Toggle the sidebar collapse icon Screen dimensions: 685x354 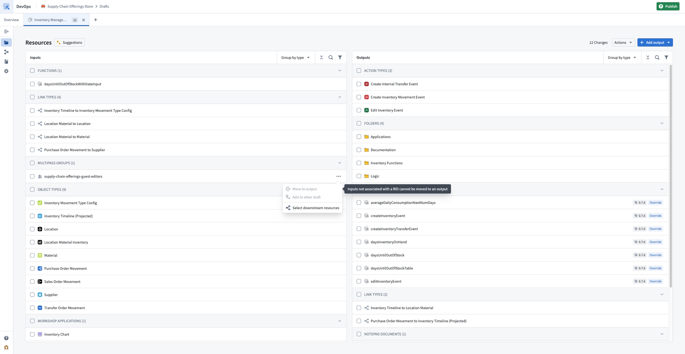(6, 32)
